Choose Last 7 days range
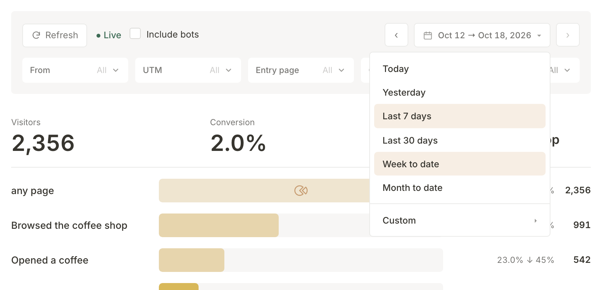Screen dimensions: 602x290 pos(460,116)
